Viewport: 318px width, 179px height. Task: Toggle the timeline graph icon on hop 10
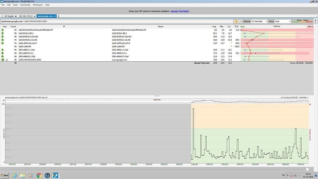[x=7, y=60]
